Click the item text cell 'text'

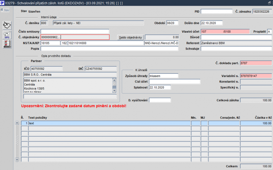(110, 123)
